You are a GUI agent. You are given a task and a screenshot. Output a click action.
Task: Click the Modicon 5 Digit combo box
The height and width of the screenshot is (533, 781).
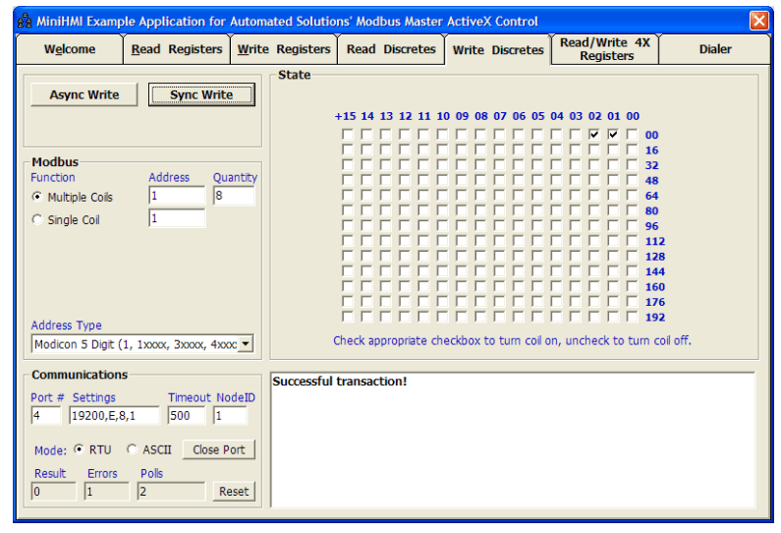click(142, 344)
